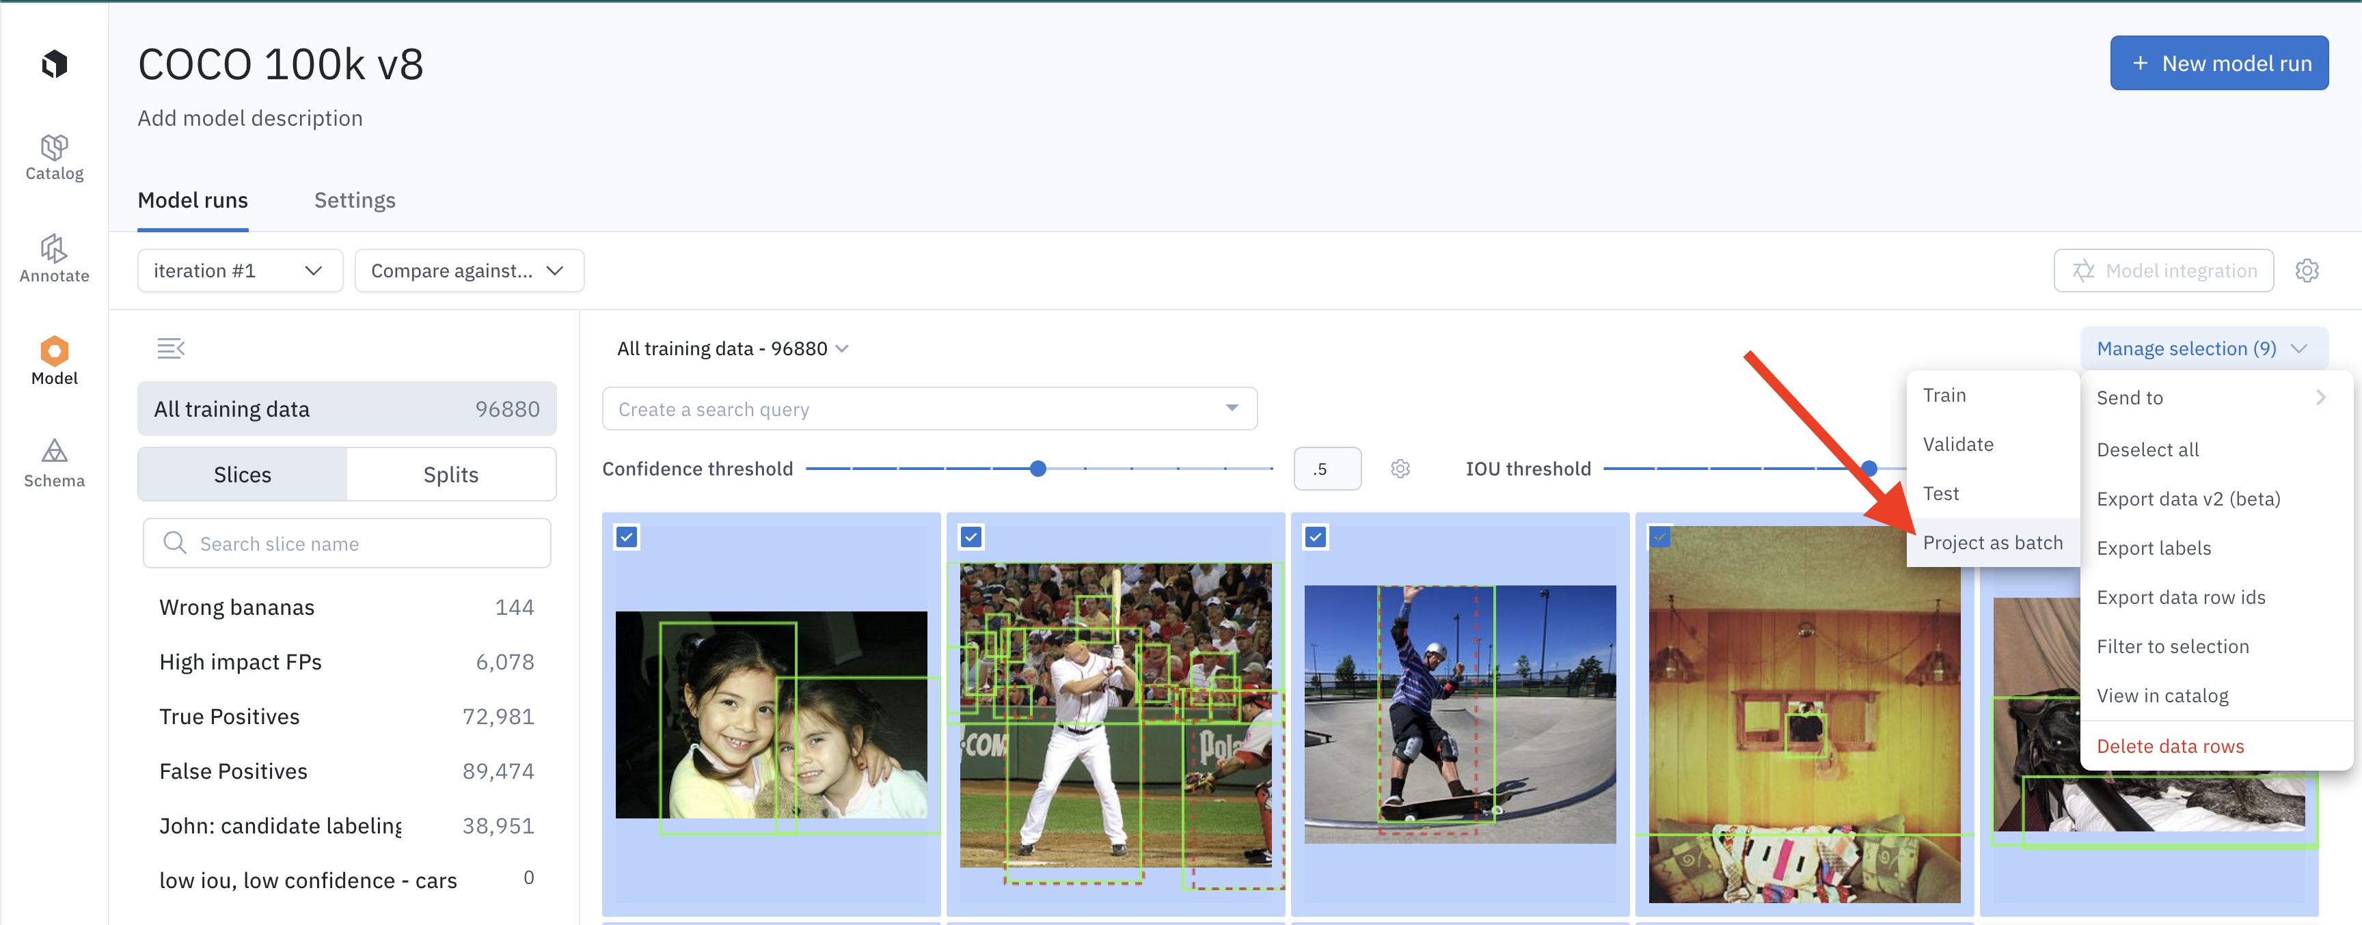2362x925 pixels.
Task: Go to Annotate in the sidebar
Action: (x=54, y=258)
